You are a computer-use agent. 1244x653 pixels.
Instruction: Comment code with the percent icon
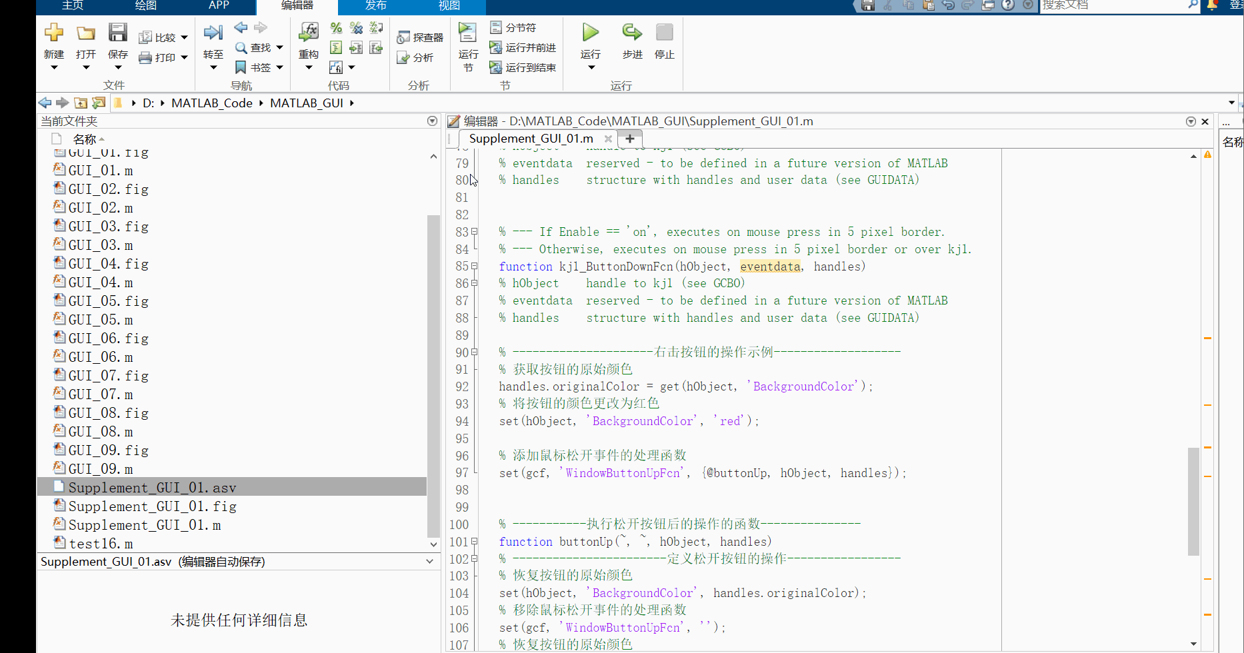point(336,27)
